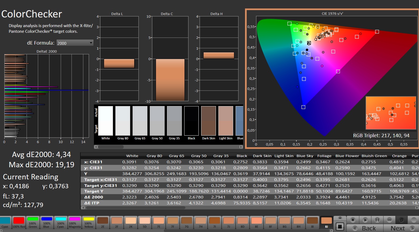Toggle the circular arrows refresh icon

pos(401,220)
